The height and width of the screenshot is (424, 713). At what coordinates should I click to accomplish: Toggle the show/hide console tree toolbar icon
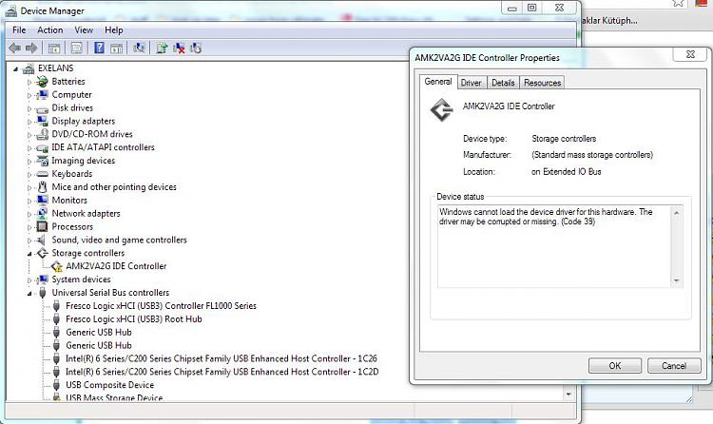tap(54, 48)
